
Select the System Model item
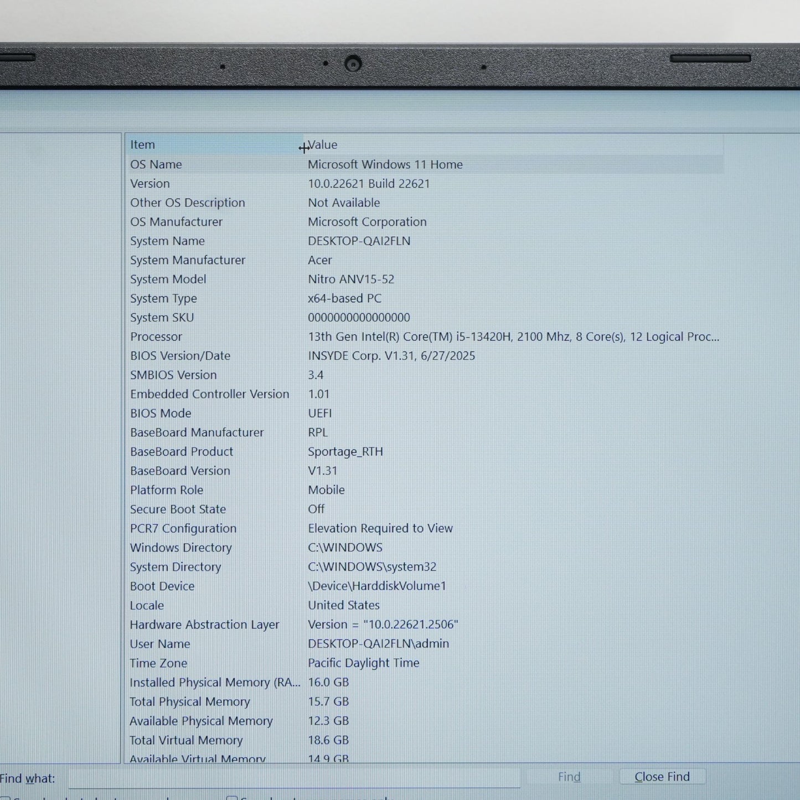pos(168,280)
